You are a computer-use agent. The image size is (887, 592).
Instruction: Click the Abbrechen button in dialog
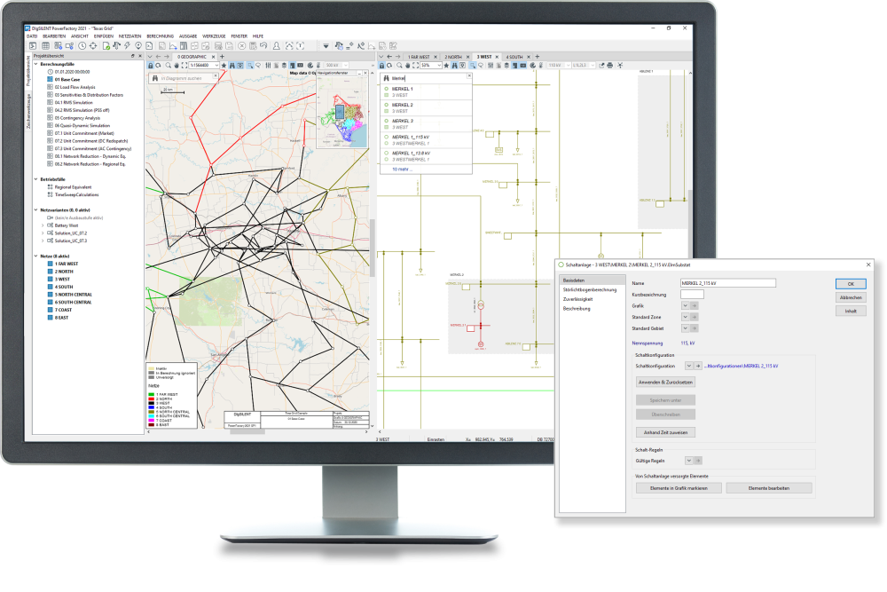[x=851, y=297]
